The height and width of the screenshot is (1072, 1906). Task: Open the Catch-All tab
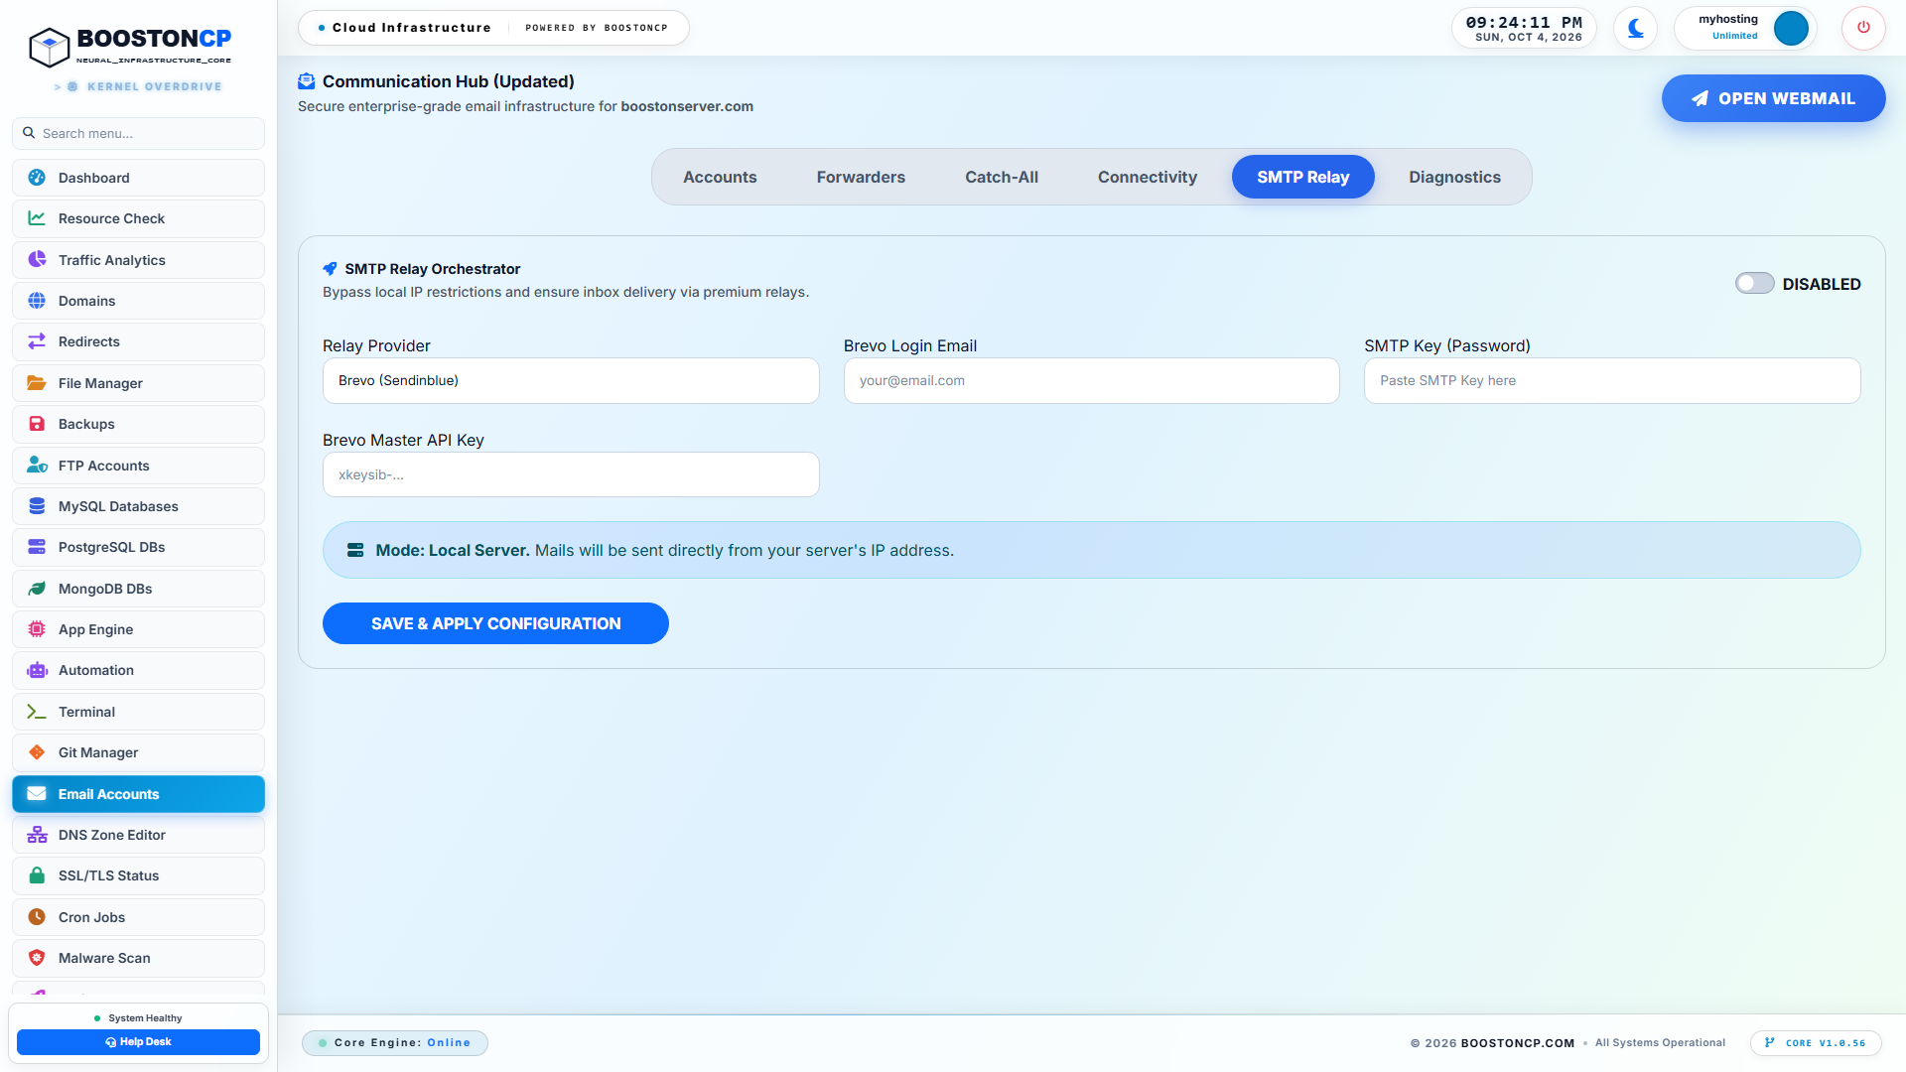point(1002,177)
